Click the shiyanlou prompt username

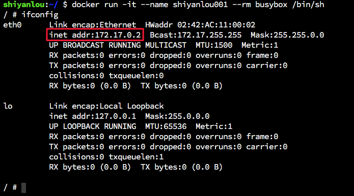coord(24,5)
